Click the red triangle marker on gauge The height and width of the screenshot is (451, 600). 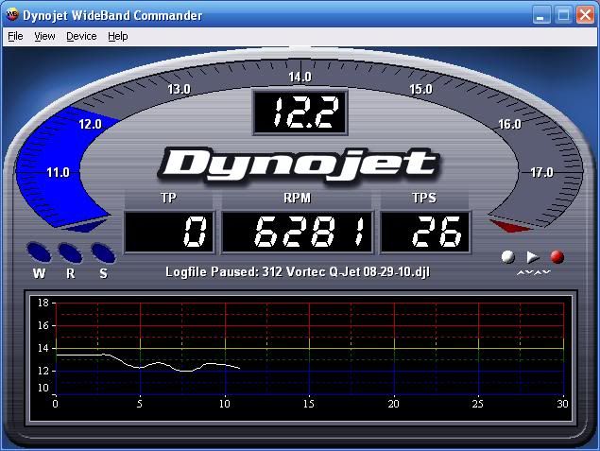510,226
